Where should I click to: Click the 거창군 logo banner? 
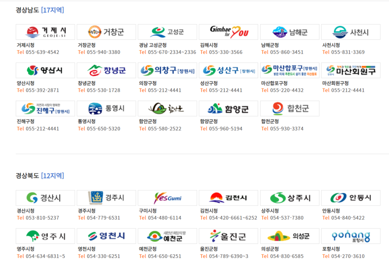(x=106, y=32)
